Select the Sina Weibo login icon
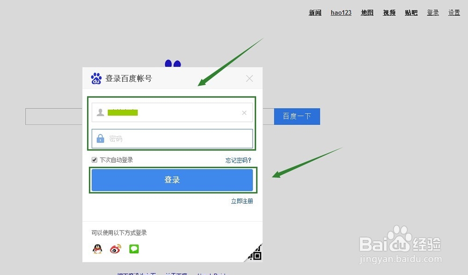The image size is (468, 275). pos(115,249)
